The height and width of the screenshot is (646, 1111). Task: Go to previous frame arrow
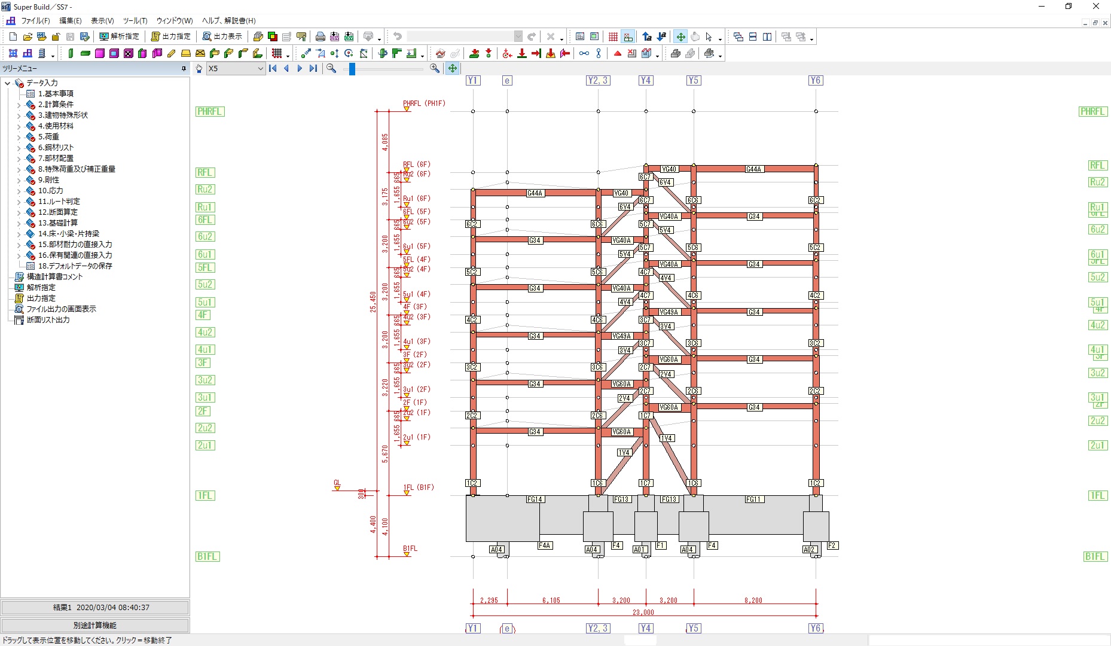point(286,69)
